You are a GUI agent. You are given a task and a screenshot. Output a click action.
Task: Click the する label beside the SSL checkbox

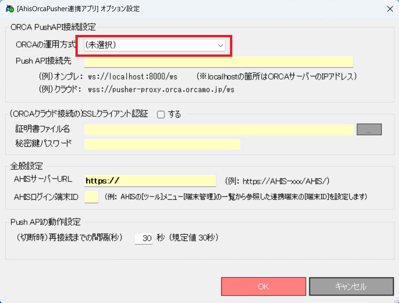click(x=174, y=115)
